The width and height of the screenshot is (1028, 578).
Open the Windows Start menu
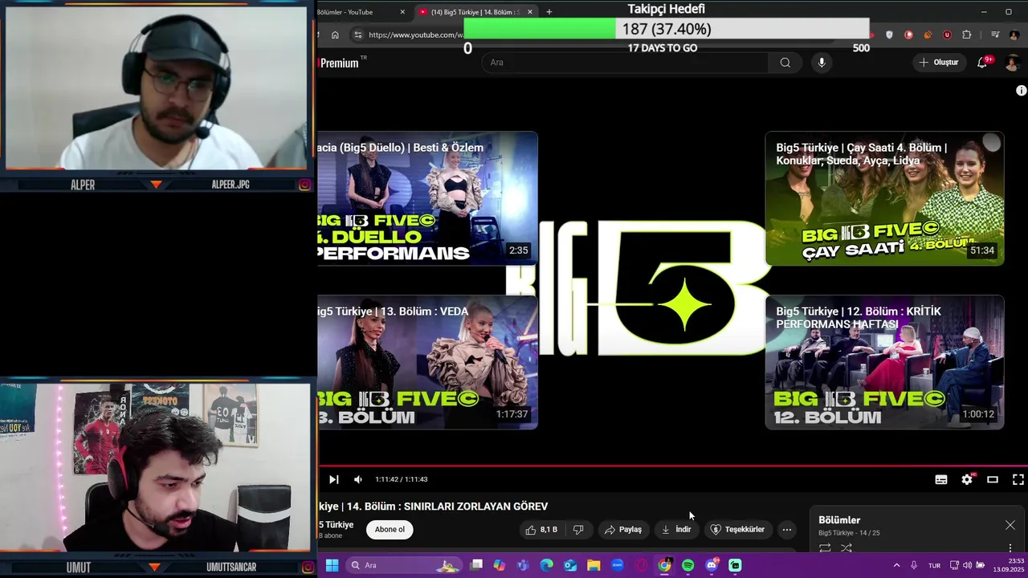pyautogui.click(x=332, y=565)
